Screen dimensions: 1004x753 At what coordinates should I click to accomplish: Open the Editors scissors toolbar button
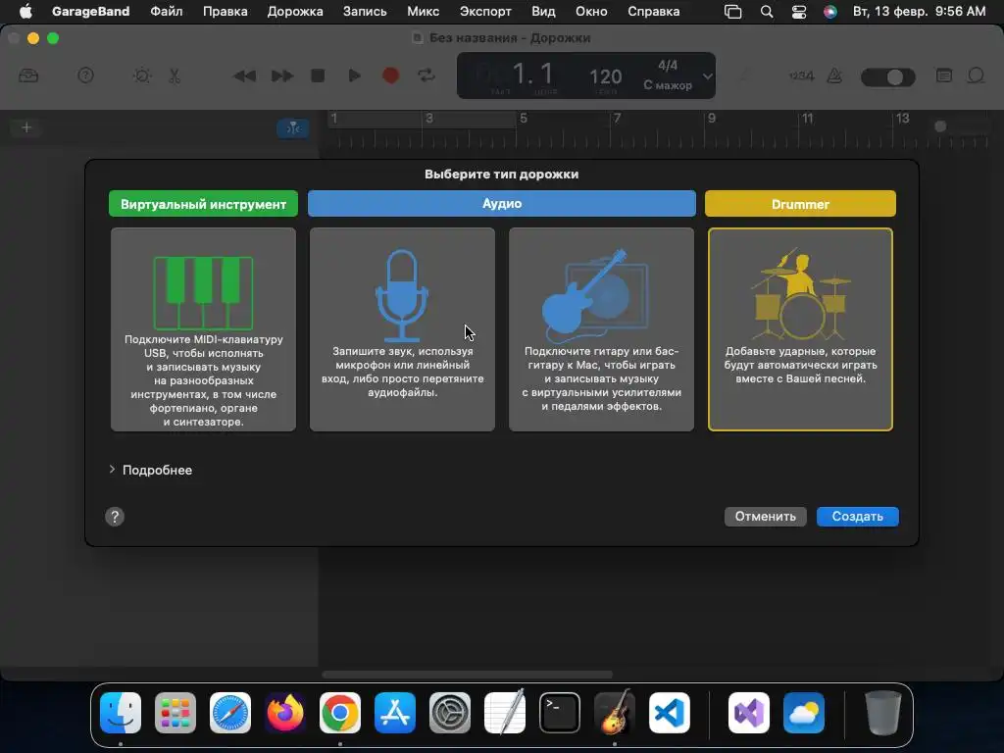175,76
